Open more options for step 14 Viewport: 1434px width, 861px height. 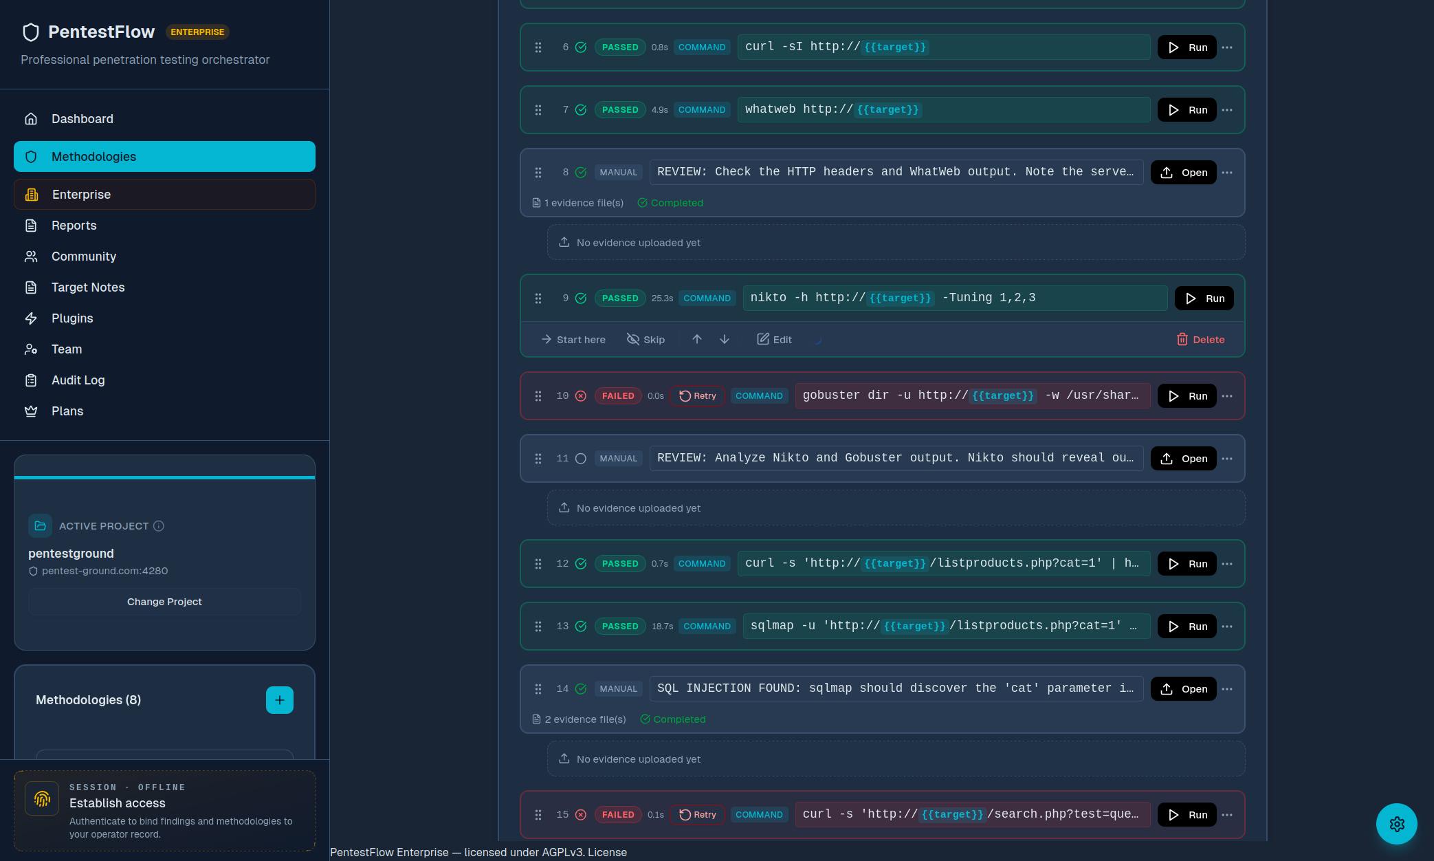coord(1227,689)
